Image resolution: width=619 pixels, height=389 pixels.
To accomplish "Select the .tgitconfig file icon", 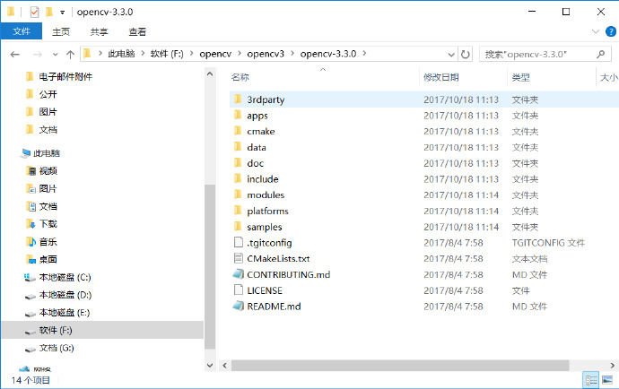I will [x=239, y=242].
